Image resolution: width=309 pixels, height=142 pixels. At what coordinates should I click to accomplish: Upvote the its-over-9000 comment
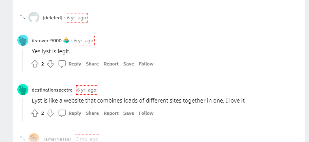35,64
